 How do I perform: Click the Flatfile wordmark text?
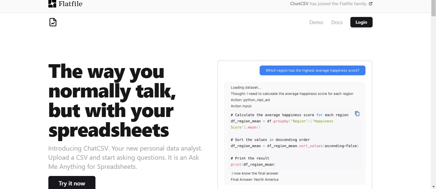click(x=70, y=4)
